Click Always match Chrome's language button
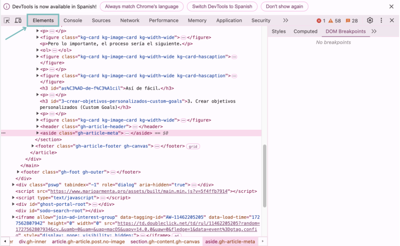This screenshot has width=400, height=246. 142,7
